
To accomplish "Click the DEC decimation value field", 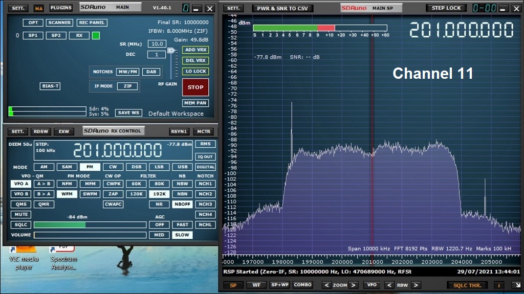I will point(157,55).
